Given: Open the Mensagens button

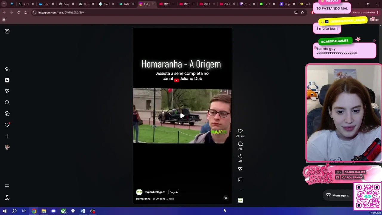Looking at the screenshot, I should coord(337,195).
